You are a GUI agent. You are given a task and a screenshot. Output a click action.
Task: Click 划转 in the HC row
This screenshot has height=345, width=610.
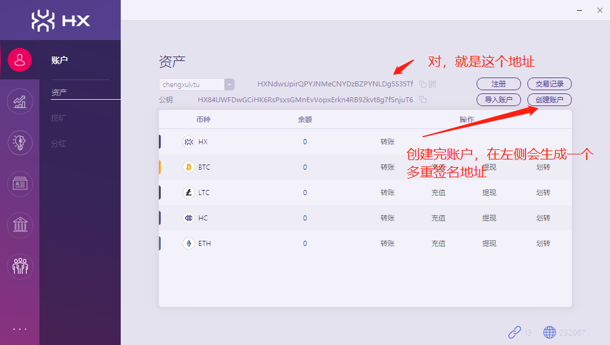pyautogui.click(x=543, y=218)
